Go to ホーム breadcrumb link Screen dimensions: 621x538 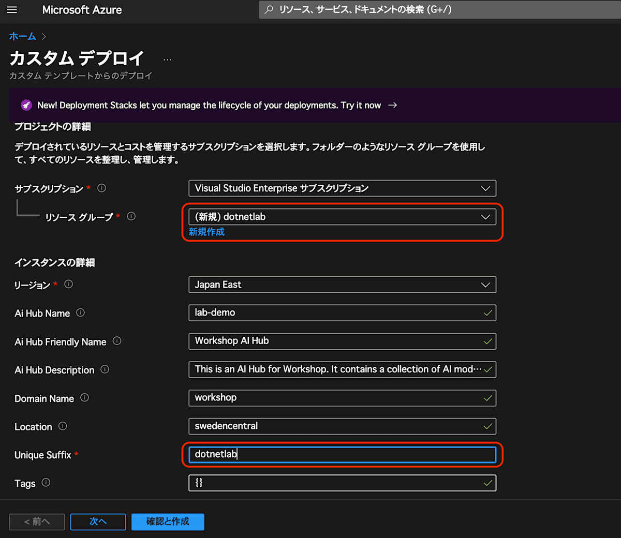pyautogui.click(x=22, y=36)
